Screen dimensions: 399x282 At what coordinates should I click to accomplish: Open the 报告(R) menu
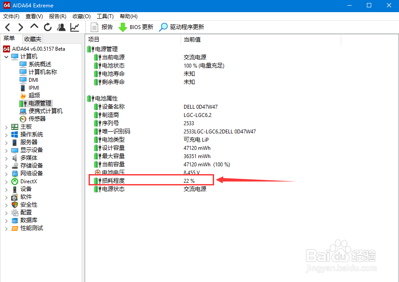tap(57, 16)
